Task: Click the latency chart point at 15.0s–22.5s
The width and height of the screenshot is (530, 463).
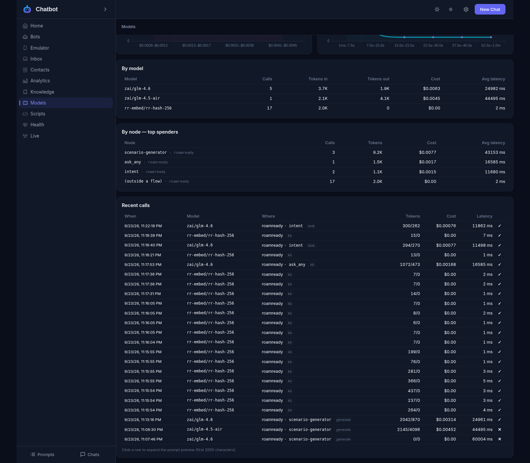Action: point(404,37)
